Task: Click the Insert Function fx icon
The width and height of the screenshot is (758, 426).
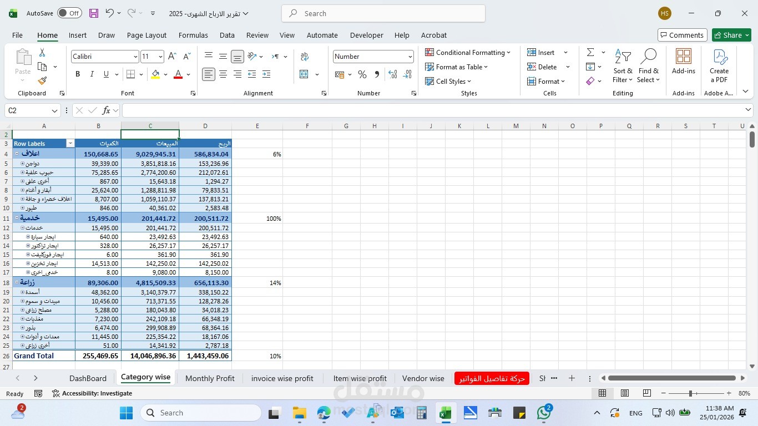Action: (x=106, y=110)
